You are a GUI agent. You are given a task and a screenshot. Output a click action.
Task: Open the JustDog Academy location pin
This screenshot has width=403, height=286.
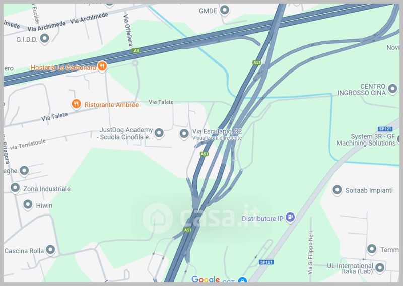pos(159,133)
